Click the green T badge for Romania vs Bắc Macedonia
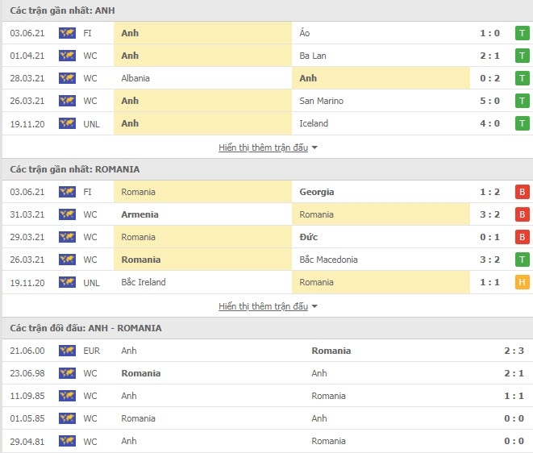The height and width of the screenshot is (453, 533). click(x=523, y=260)
